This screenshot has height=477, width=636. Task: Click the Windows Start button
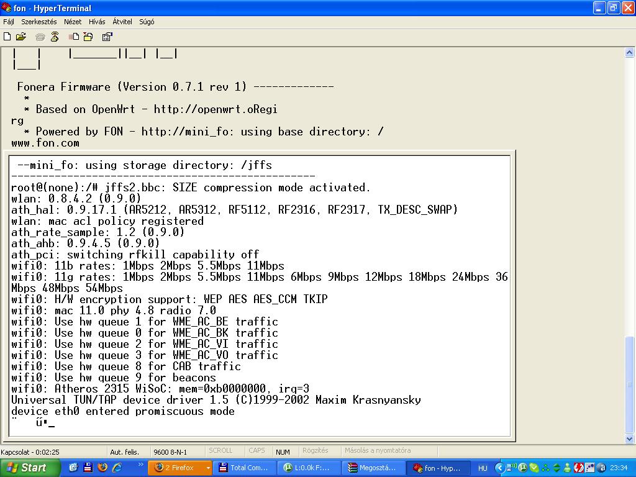pos(30,468)
